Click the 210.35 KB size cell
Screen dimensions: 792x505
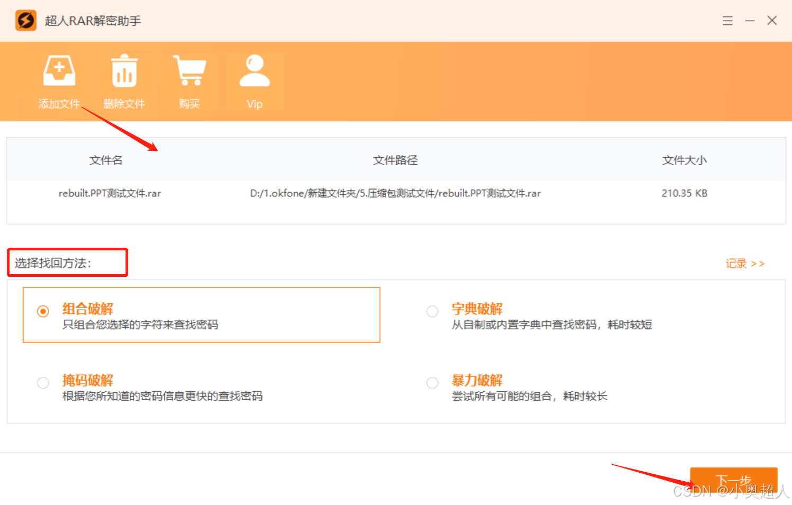coord(684,193)
